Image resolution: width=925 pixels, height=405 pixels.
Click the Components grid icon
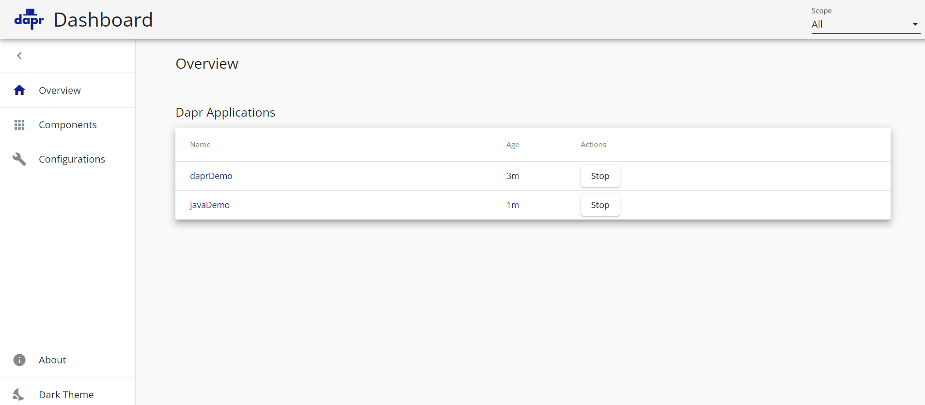pyautogui.click(x=19, y=125)
